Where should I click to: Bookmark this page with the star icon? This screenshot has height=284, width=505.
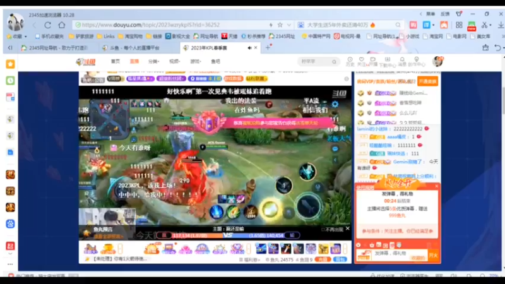tap(280, 25)
